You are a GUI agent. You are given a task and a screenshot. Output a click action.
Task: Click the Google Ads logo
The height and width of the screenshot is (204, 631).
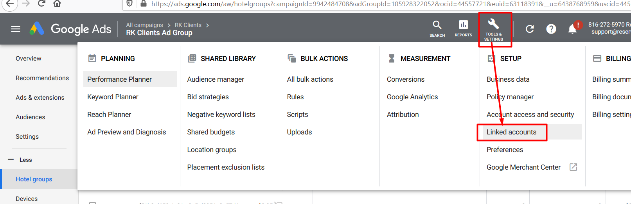tap(70, 29)
